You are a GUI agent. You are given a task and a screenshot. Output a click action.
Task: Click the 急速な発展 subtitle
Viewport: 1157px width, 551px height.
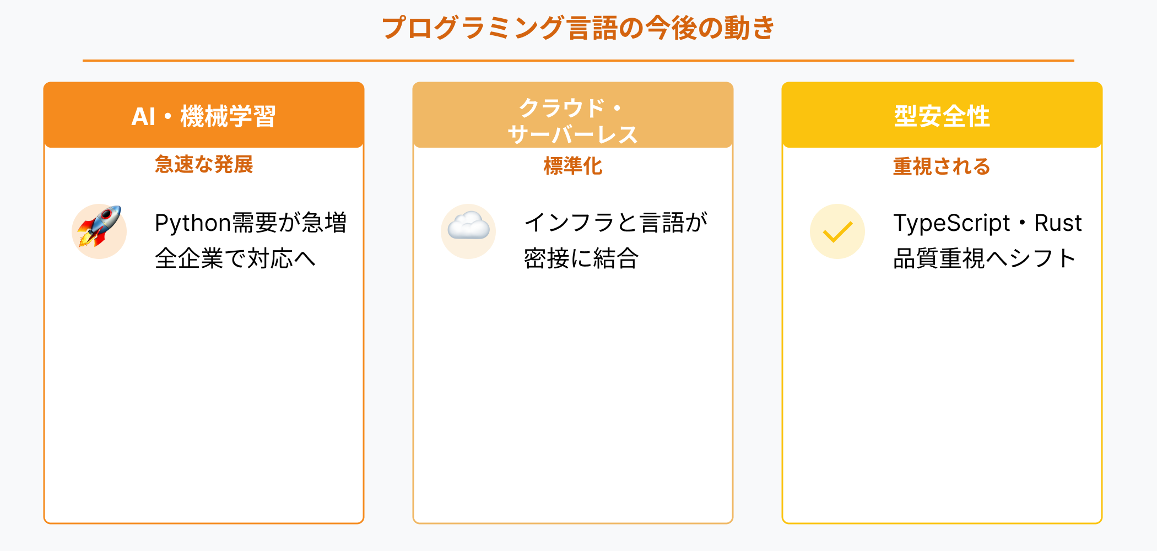point(204,164)
